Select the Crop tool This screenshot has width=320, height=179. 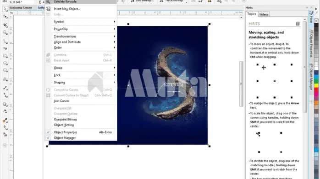pyautogui.click(x=5, y=25)
